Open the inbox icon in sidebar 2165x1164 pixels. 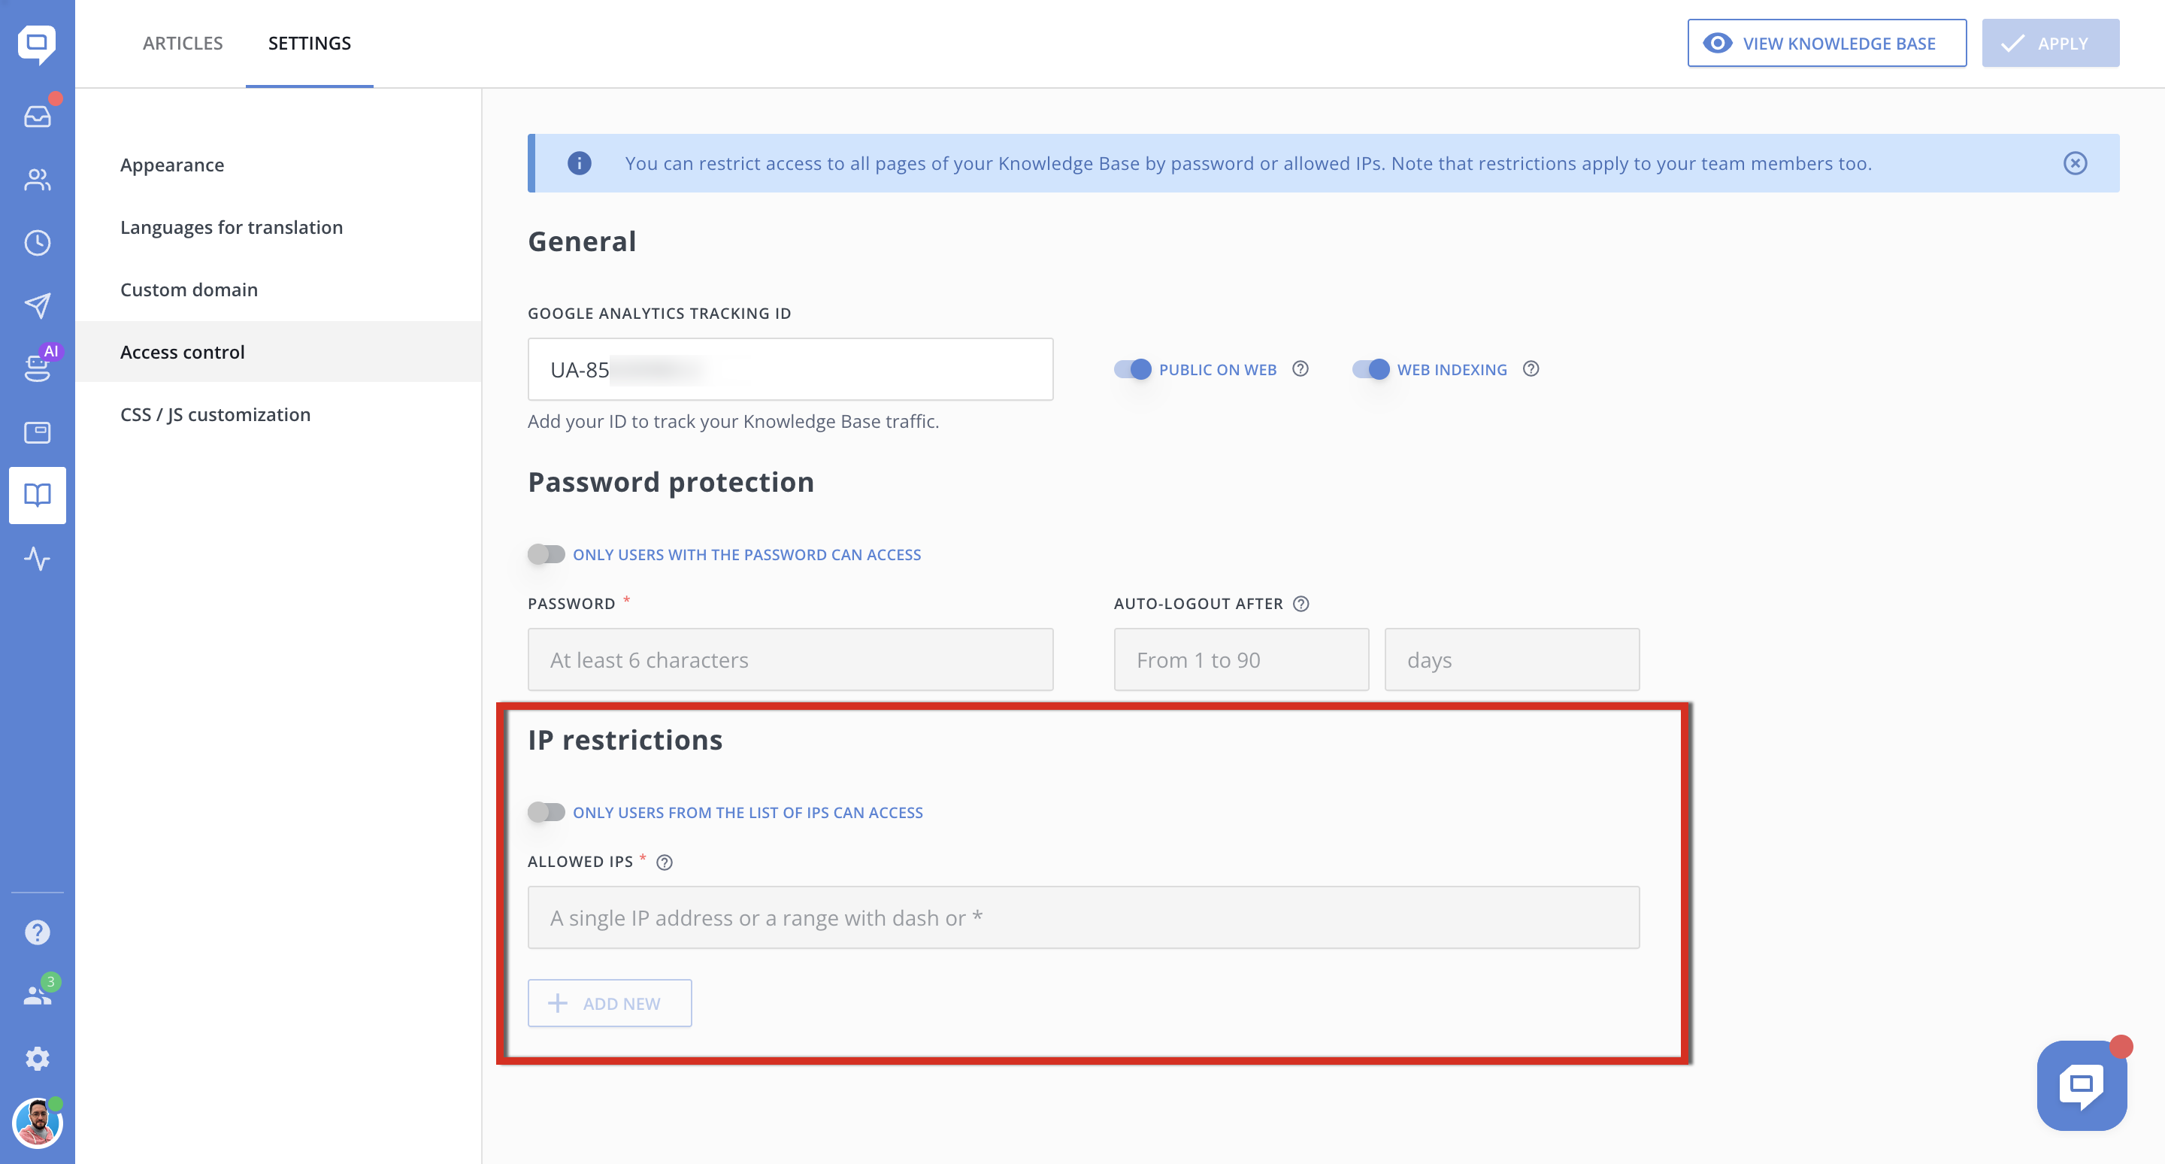(x=37, y=116)
